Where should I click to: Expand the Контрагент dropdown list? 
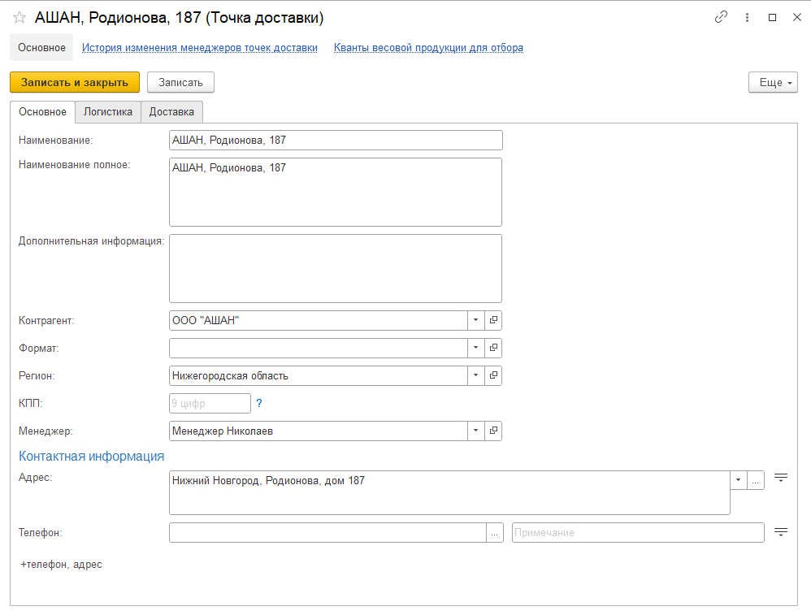point(475,321)
